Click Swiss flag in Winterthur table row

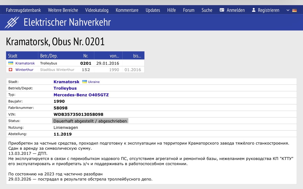click(x=11, y=70)
